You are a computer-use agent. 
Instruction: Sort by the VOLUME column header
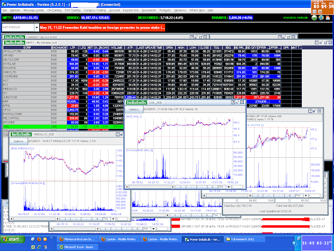pyautogui.click(x=116, y=48)
